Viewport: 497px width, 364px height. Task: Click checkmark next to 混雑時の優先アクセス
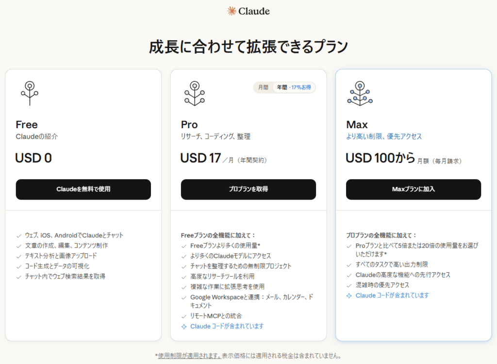(349, 286)
